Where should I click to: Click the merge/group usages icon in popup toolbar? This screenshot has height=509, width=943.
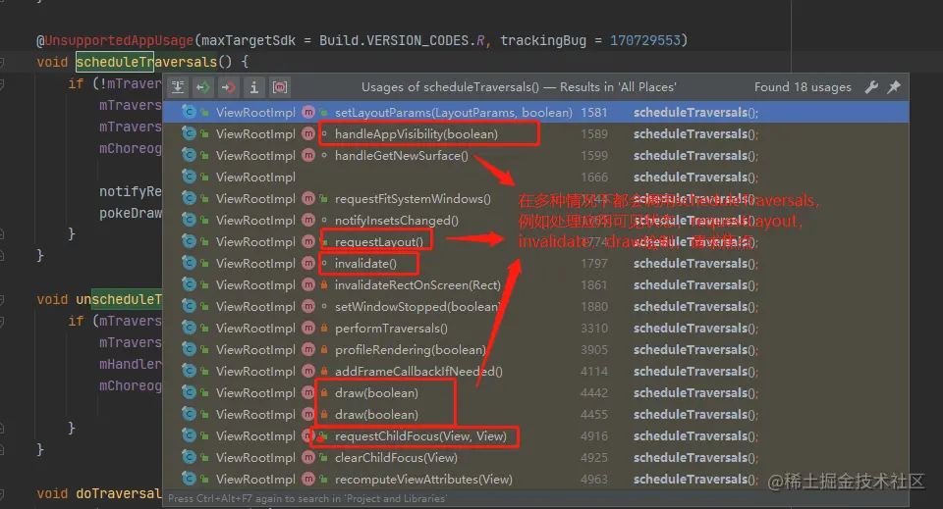[x=178, y=87]
